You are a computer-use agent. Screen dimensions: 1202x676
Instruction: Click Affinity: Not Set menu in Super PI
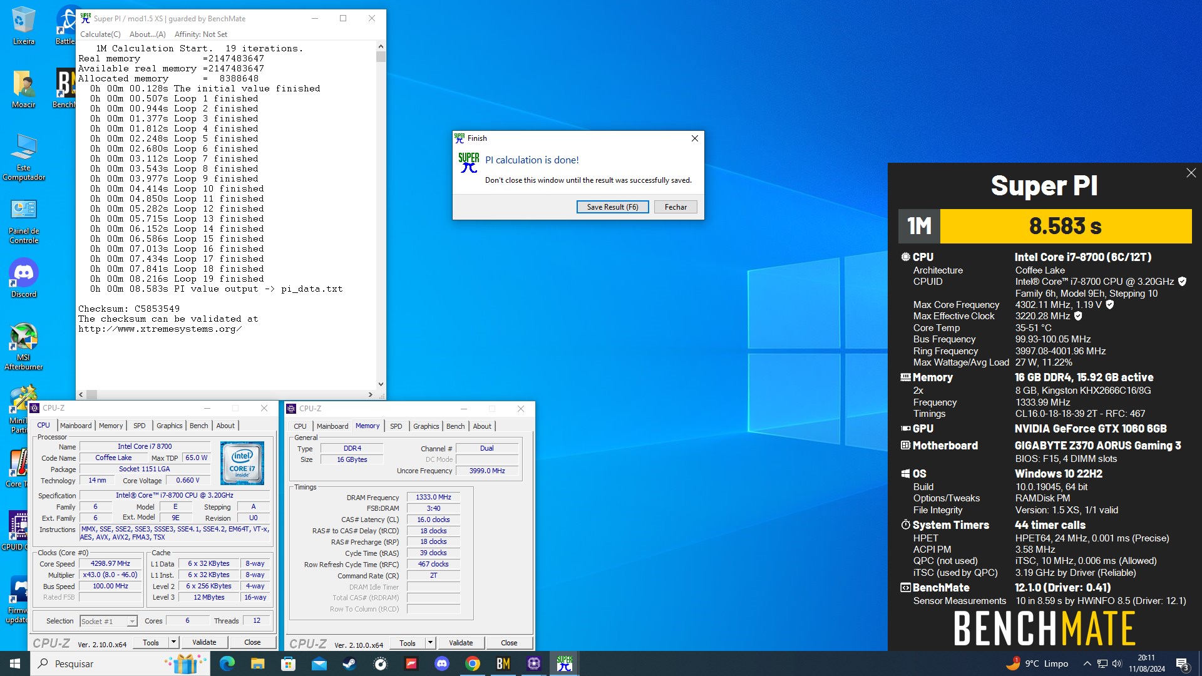200,34
